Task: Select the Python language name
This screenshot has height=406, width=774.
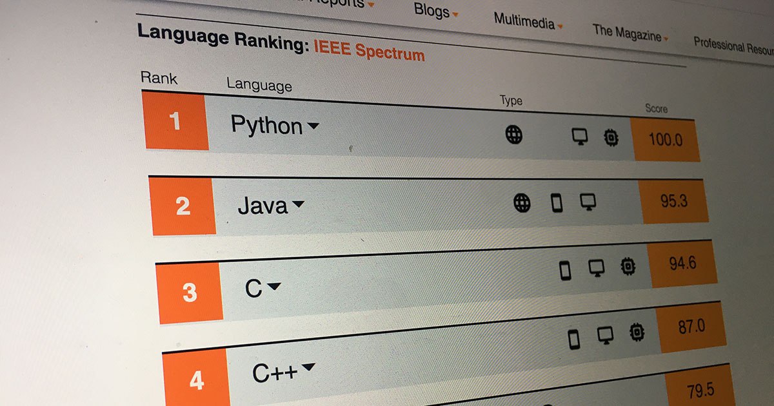Action: [266, 124]
